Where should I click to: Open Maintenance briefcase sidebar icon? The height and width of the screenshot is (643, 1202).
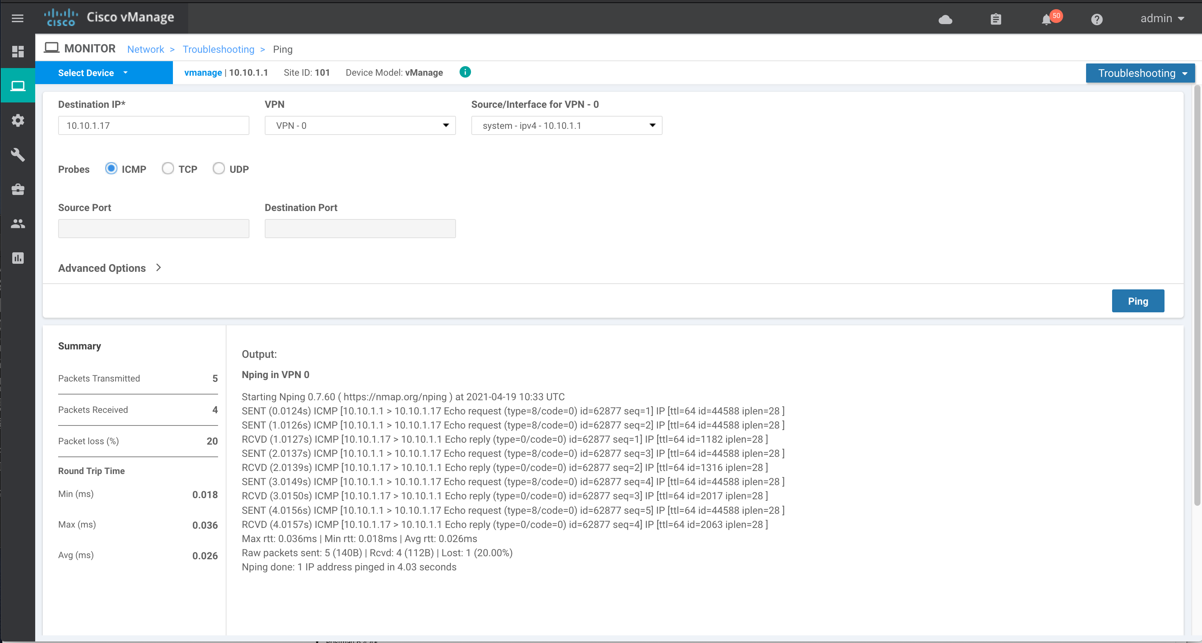tap(18, 189)
